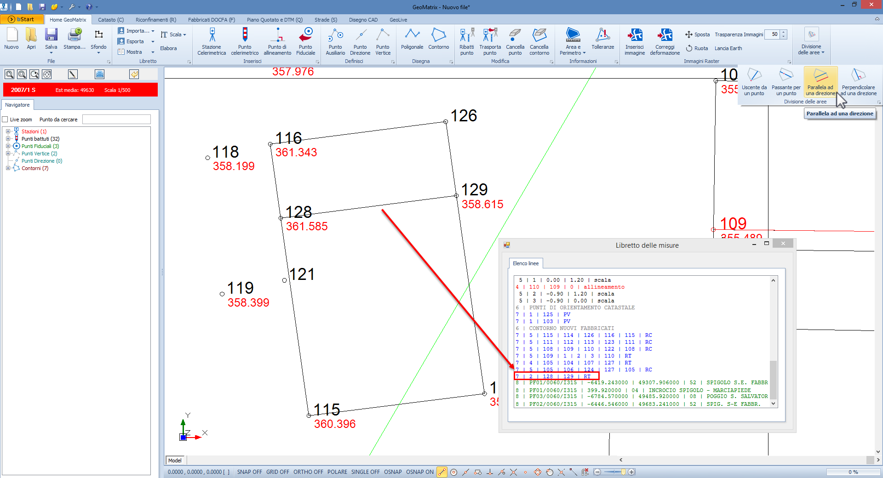Click the Sposta image tool

(698, 34)
